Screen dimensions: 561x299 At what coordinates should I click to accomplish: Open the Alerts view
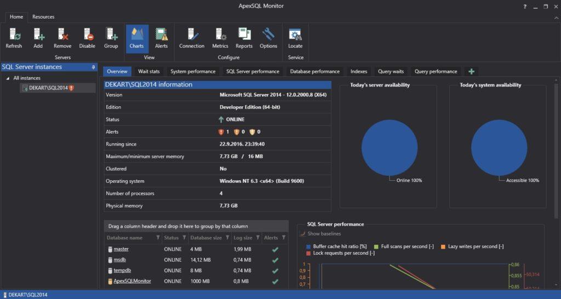[162, 39]
